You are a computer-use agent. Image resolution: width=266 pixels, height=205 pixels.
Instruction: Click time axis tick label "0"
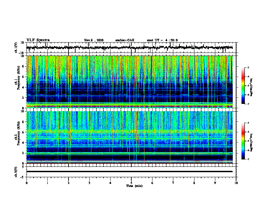pyautogui.click(x=27, y=183)
